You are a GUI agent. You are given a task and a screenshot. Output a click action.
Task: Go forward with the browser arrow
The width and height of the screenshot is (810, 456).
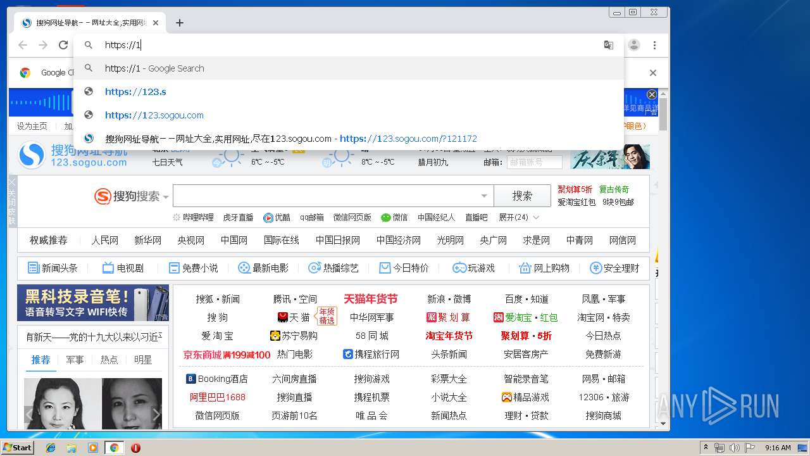coord(43,45)
